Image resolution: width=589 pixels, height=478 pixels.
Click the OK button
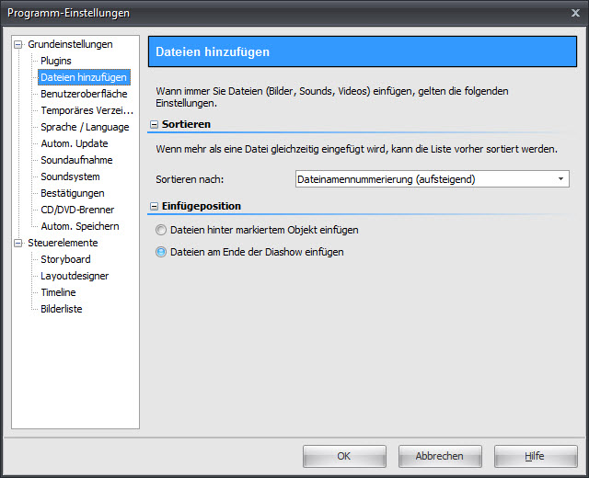point(344,456)
